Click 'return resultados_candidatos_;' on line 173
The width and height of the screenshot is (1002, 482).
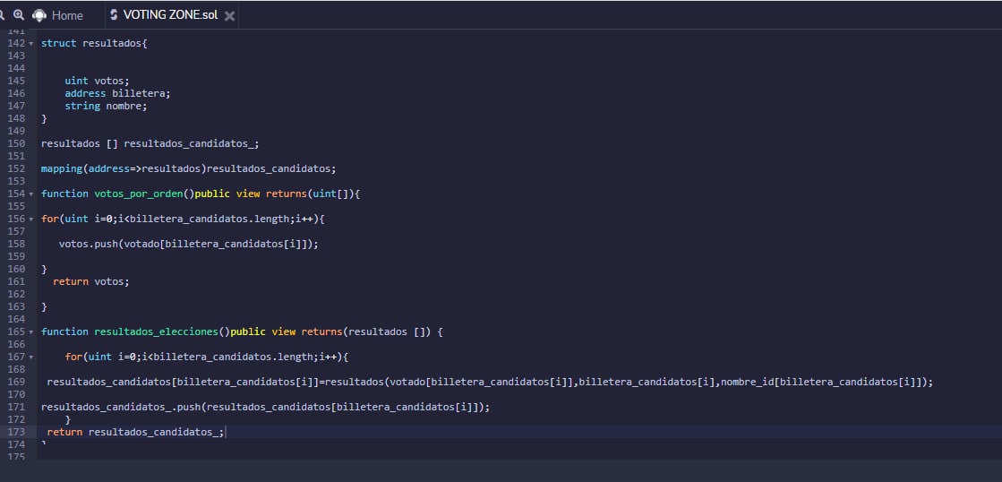point(135,432)
